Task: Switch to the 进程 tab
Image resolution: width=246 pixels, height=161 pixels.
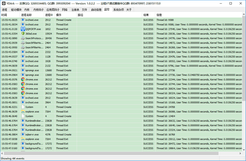Action: (x=5, y=10)
